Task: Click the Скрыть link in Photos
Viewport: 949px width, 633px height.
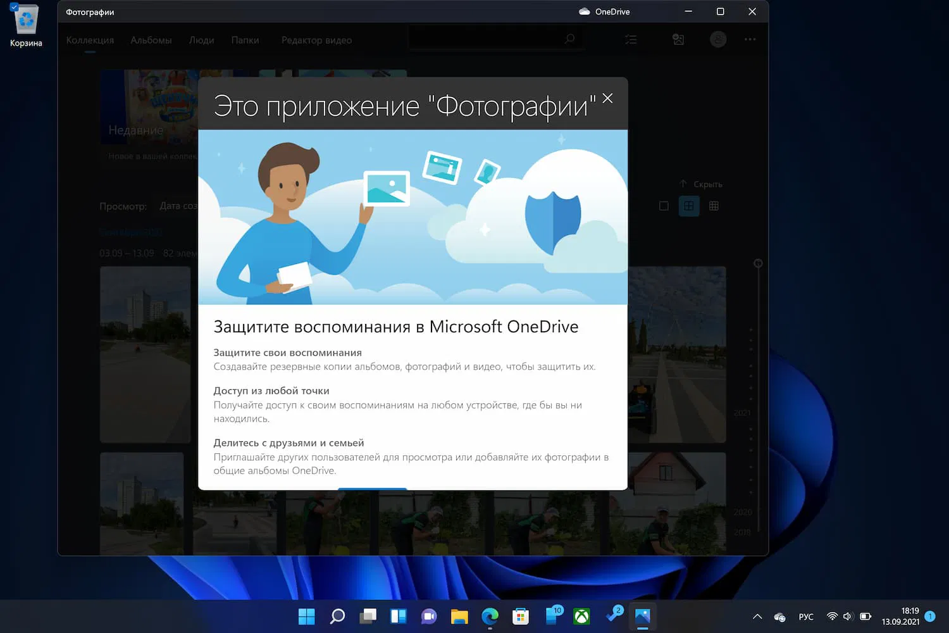Action: tap(701, 184)
